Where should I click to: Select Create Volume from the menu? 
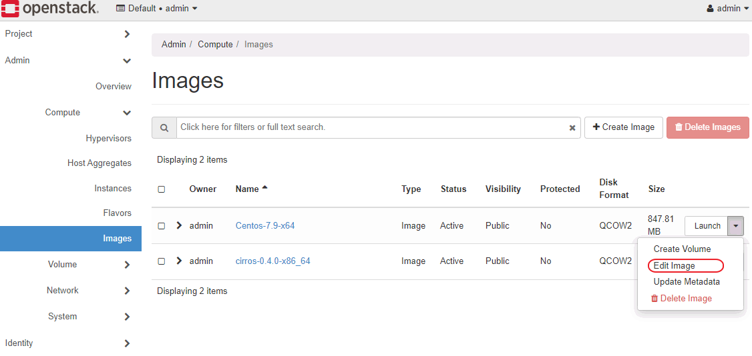coord(682,249)
